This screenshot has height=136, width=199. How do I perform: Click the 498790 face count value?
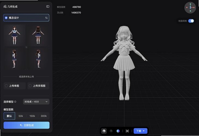click(77, 7)
